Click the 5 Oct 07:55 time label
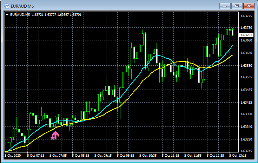Screen dimensions: 258x163 tap(58, 155)
